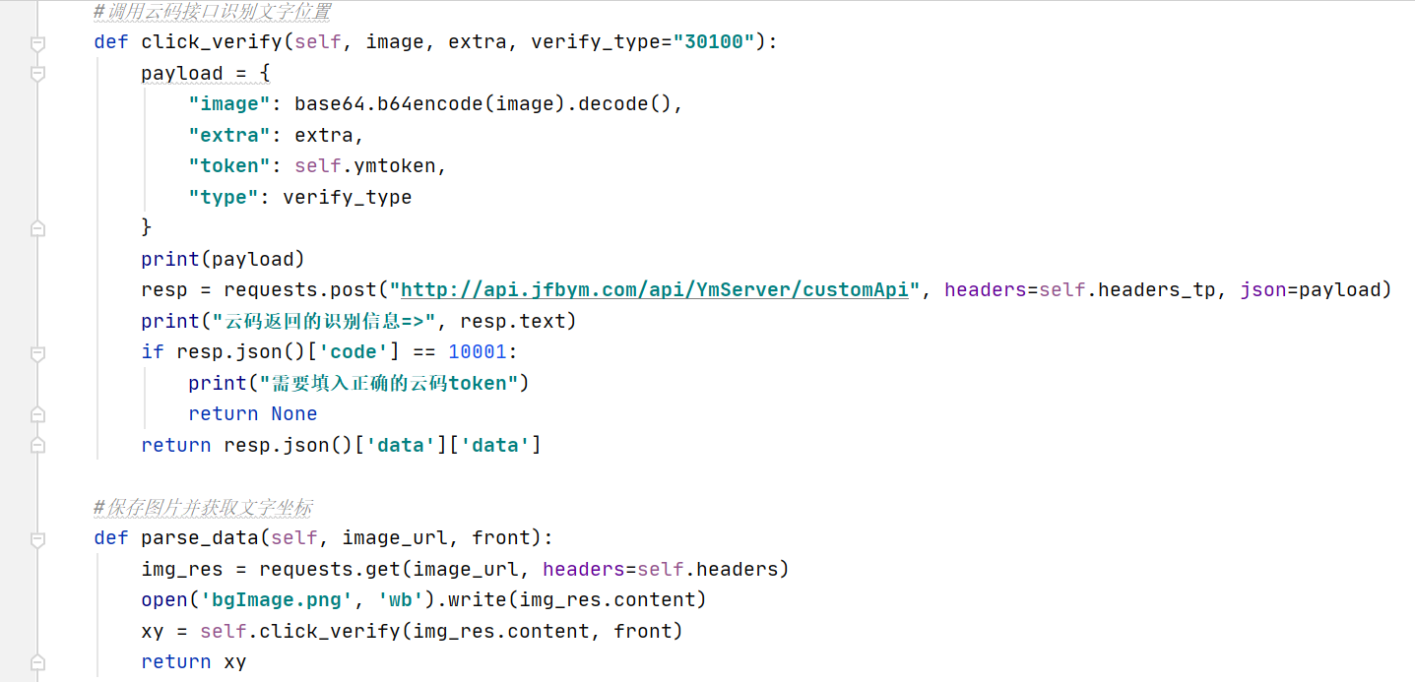Fold the payload dictionary block
Image resolution: width=1415 pixels, height=682 pixels.
37,74
